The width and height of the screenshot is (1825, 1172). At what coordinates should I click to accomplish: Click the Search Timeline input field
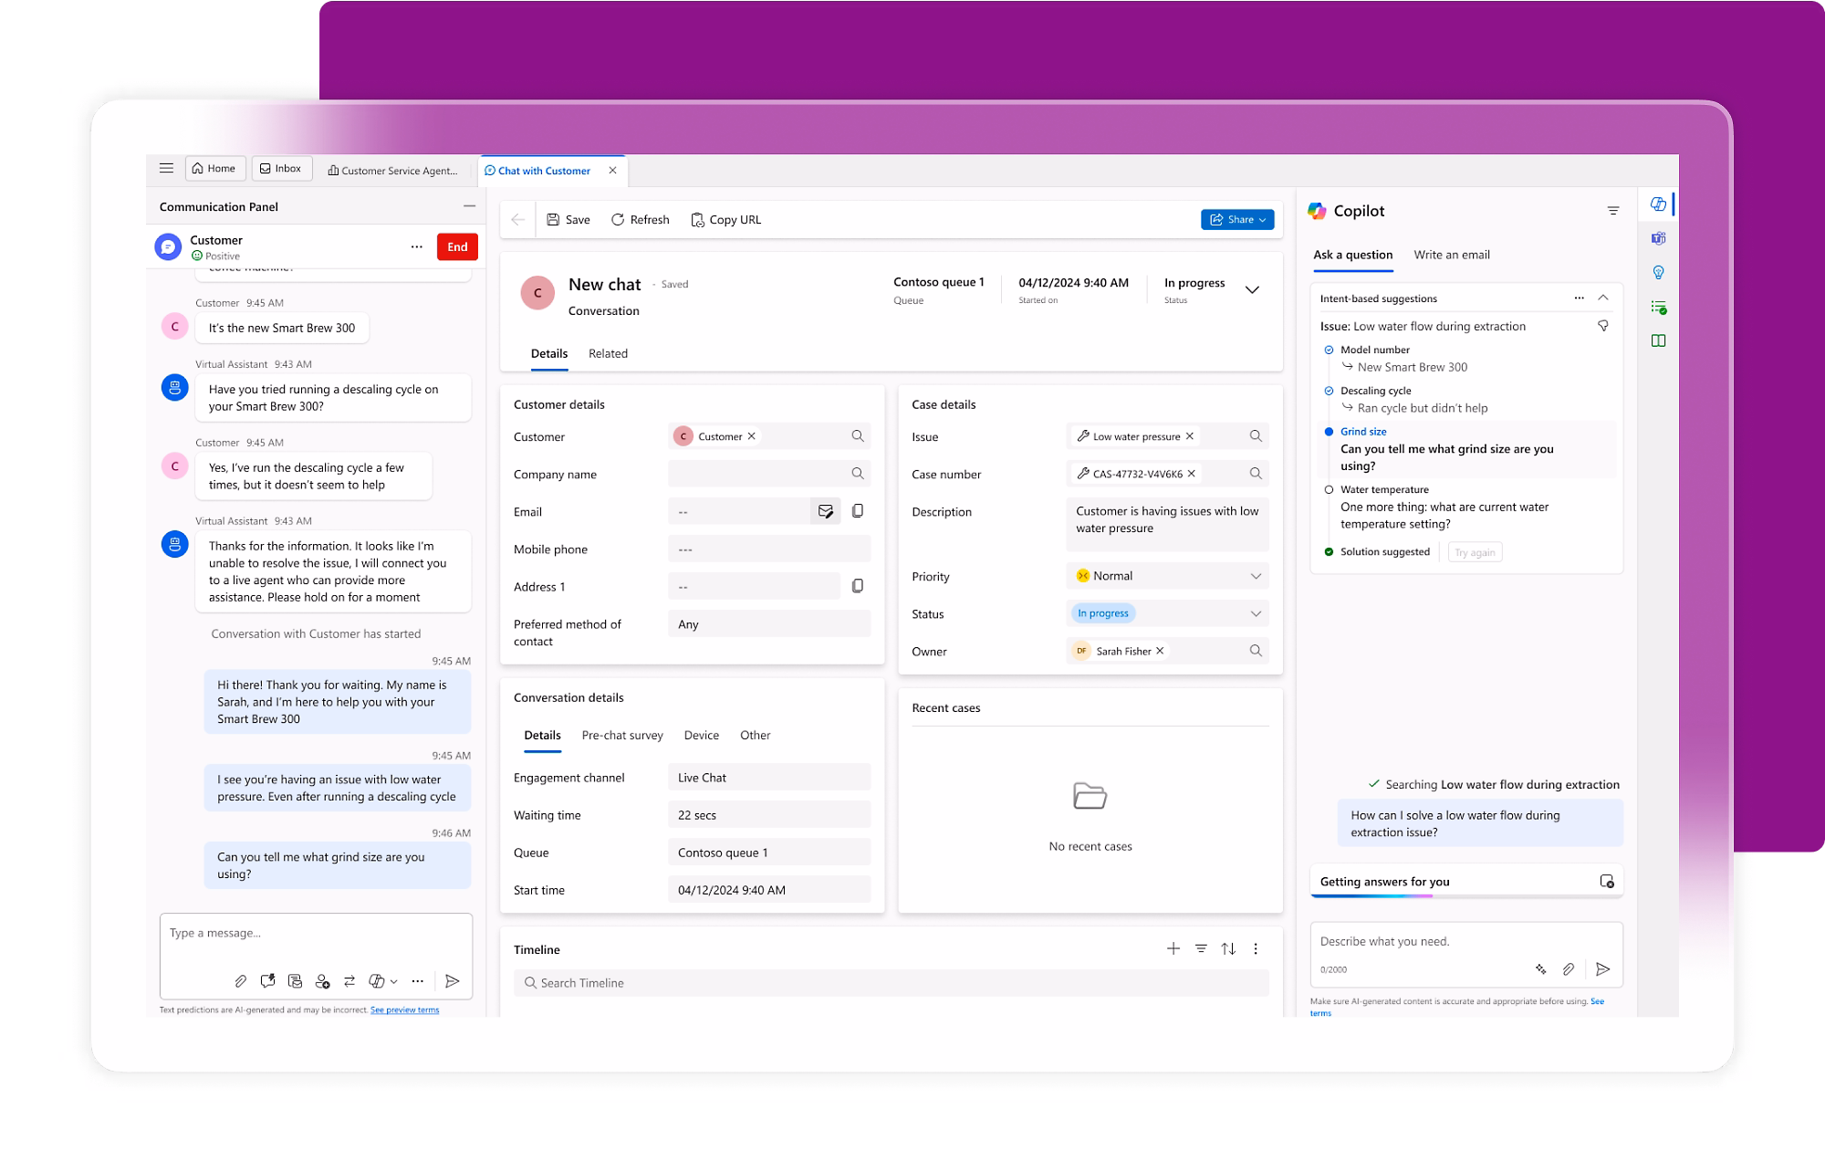(891, 983)
